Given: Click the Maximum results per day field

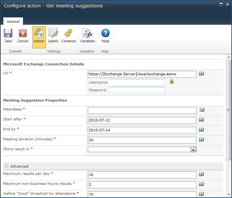Looking at the screenshot, I should coord(142,175).
